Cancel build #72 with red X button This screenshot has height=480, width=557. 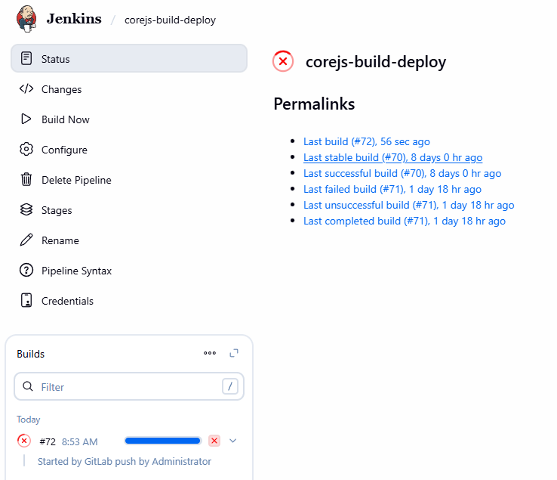coord(214,441)
